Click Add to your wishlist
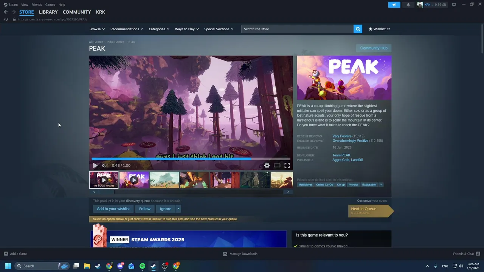 (113, 209)
